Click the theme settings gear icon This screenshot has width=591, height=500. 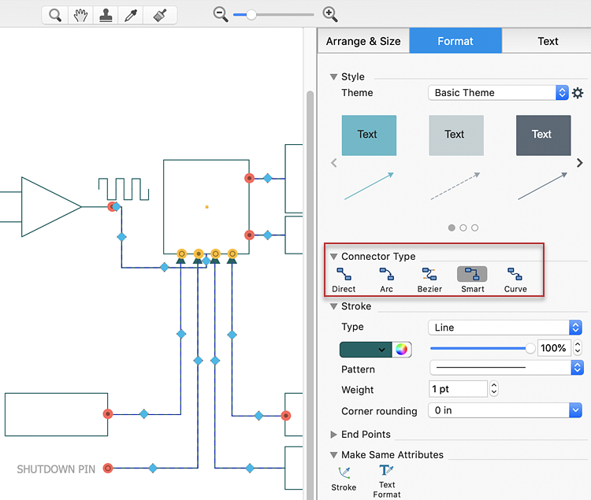[578, 93]
